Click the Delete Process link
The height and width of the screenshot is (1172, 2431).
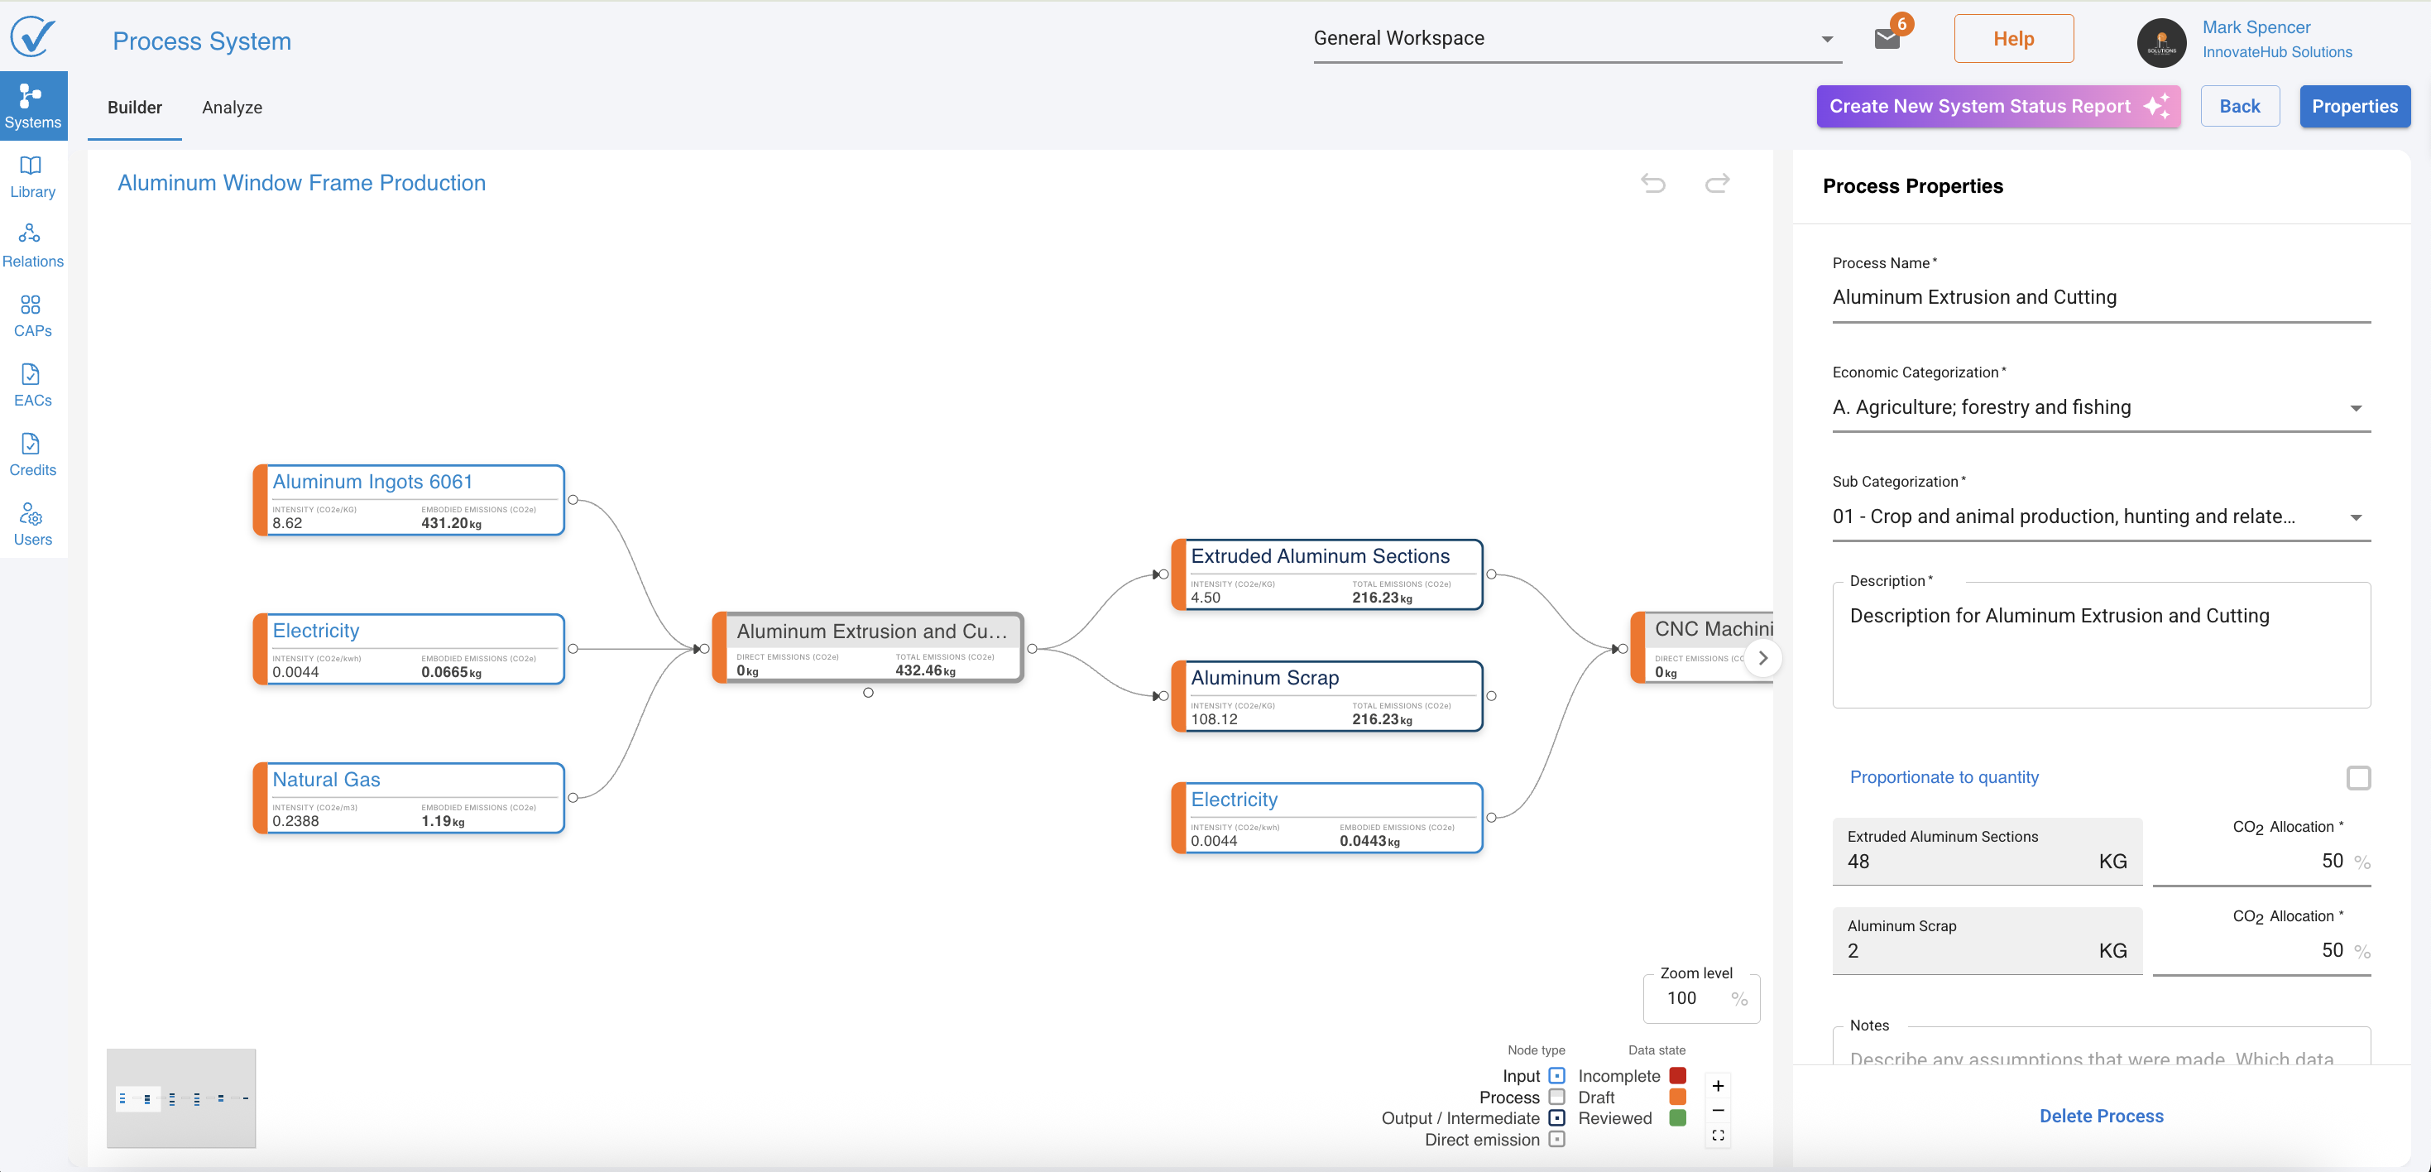pos(2101,1116)
